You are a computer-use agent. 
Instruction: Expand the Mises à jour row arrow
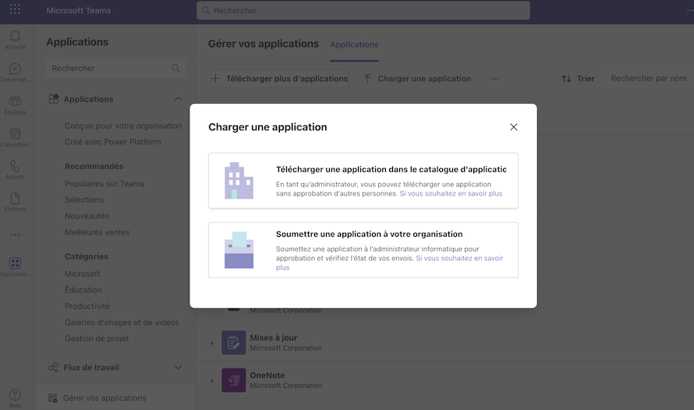[x=212, y=343]
